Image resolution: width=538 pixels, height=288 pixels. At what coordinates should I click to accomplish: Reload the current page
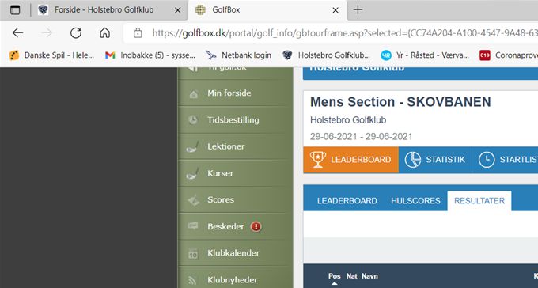[x=76, y=33]
